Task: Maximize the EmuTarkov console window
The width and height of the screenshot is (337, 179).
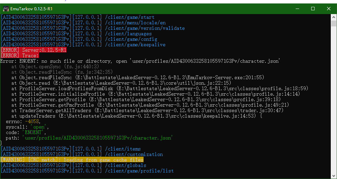Action: [x=313, y=9]
